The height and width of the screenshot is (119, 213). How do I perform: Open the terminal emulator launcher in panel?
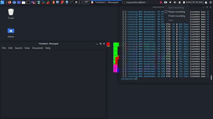point(28,2)
